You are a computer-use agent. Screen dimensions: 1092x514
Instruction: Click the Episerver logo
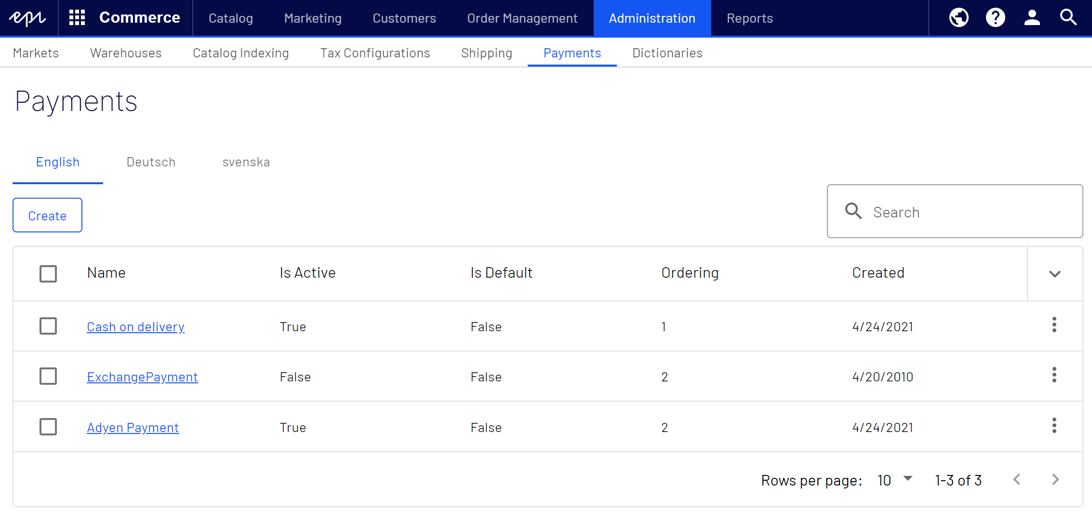[28, 17]
